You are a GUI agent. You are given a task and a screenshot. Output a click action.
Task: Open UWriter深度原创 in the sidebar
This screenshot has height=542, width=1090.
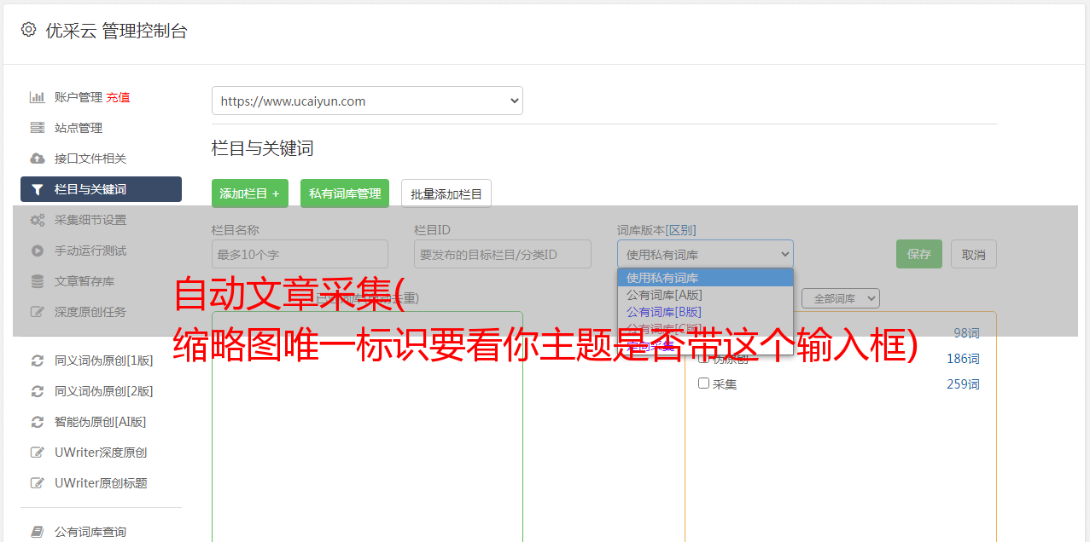[101, 453]
